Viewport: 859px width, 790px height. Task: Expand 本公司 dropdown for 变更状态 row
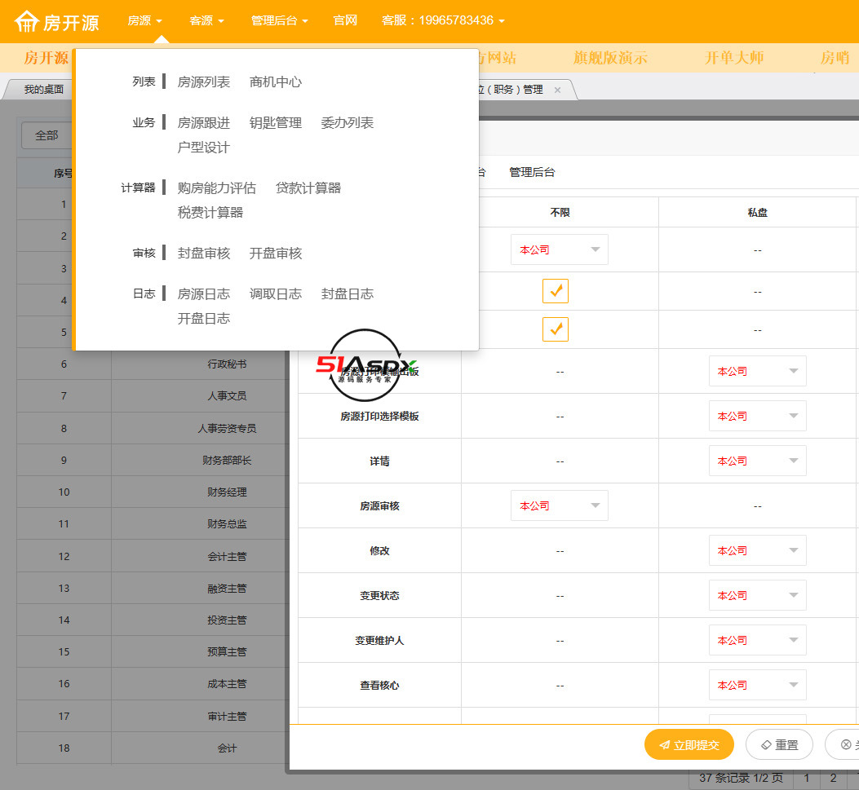coord(758,596)
